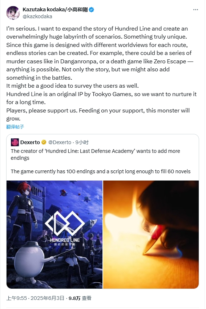Screen dimensions: 206x309
Task: Click the 9.8万 查看 view count
Action: (80, 298)
